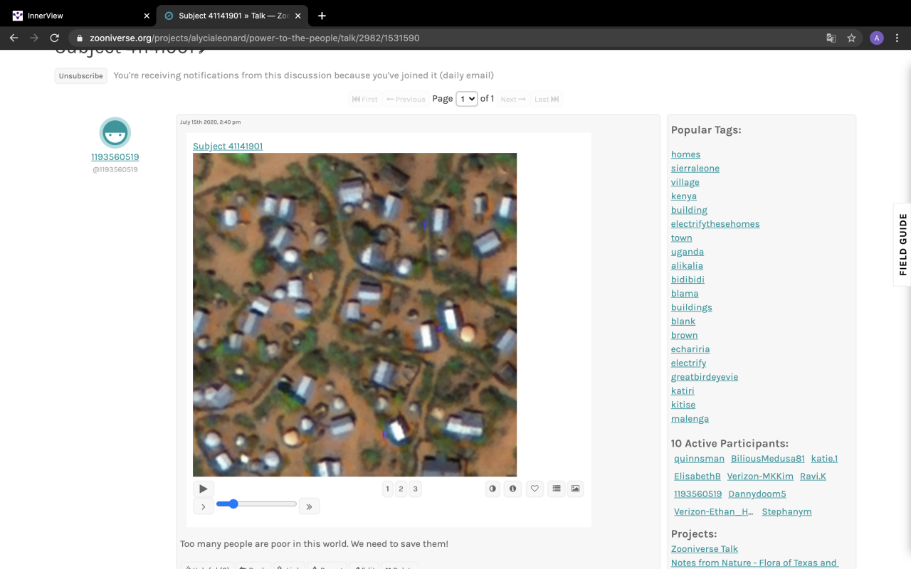Open a new browser tab
Screen dimensions: 911x569
pyautogui.click(x=322, y=16)
